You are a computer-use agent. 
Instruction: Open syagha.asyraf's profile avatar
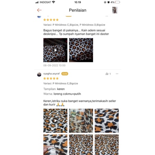tap(39, 74)
